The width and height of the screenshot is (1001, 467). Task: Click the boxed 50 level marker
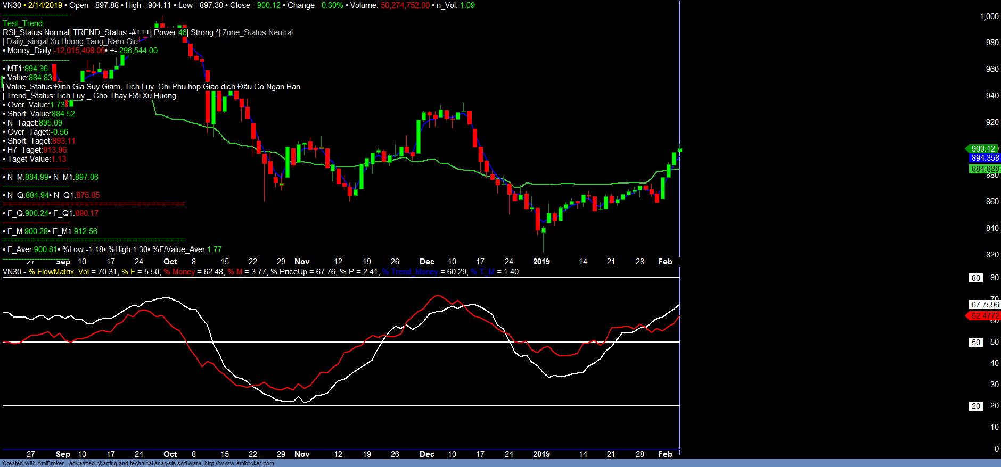point(975,342)
